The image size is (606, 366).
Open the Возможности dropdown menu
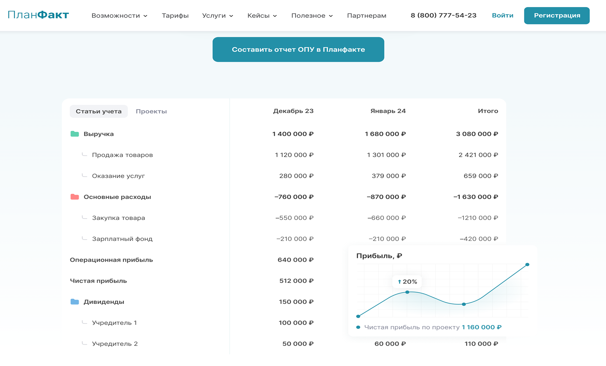coord(119,16)
